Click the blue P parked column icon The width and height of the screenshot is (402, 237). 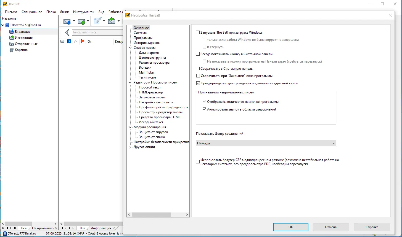pos(69,42)
